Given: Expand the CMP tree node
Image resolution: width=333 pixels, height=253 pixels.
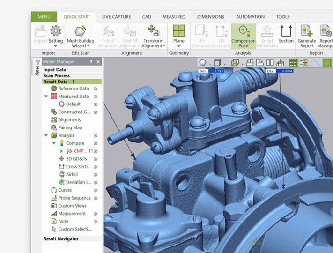Looking at the screenshot, I should pos(62,151).
